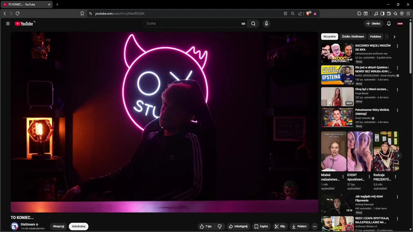Open Brave Rewards triangle icon

click(x=315, y=14)
